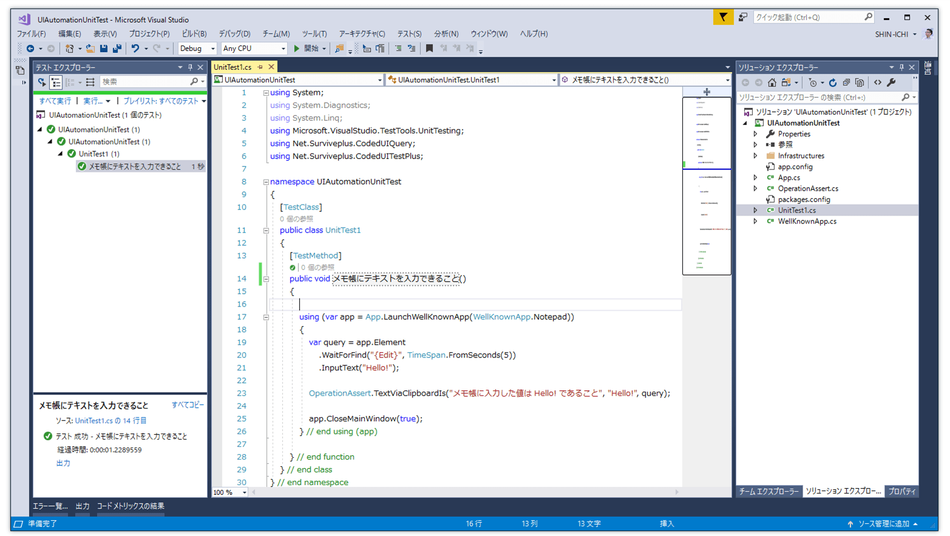Viewport: 950px width, 536px height.
Task: Open the テスト(S) menu
Action: coord(409,34)
